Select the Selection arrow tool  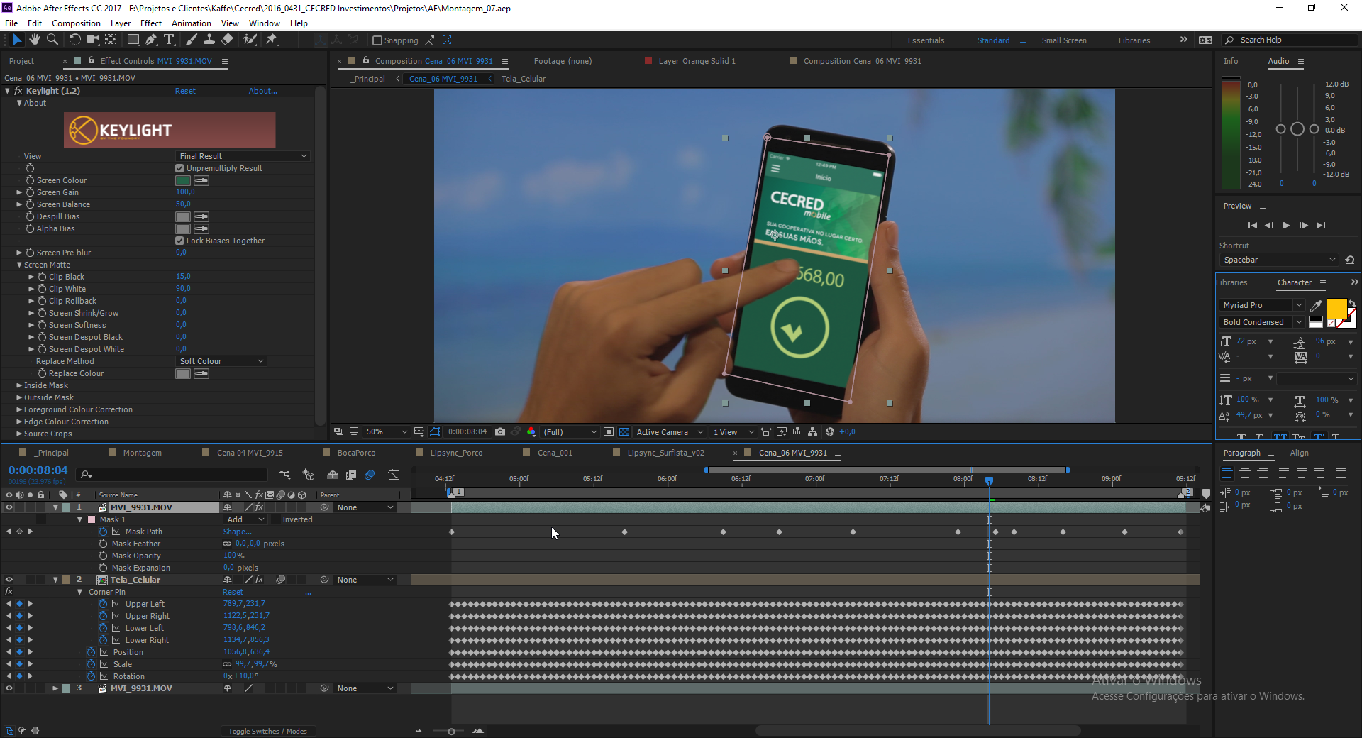click(17, 40)
